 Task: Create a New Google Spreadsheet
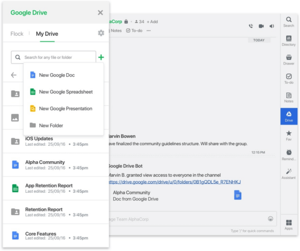[64, 92]
